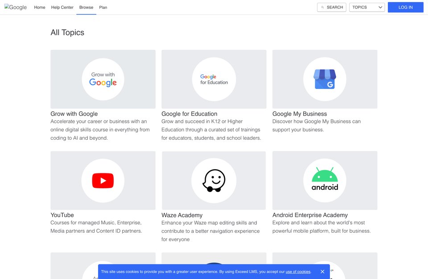The height and width of the screenshot is (279, 428).
Task: Click the Search button
Action: point(332,8)
